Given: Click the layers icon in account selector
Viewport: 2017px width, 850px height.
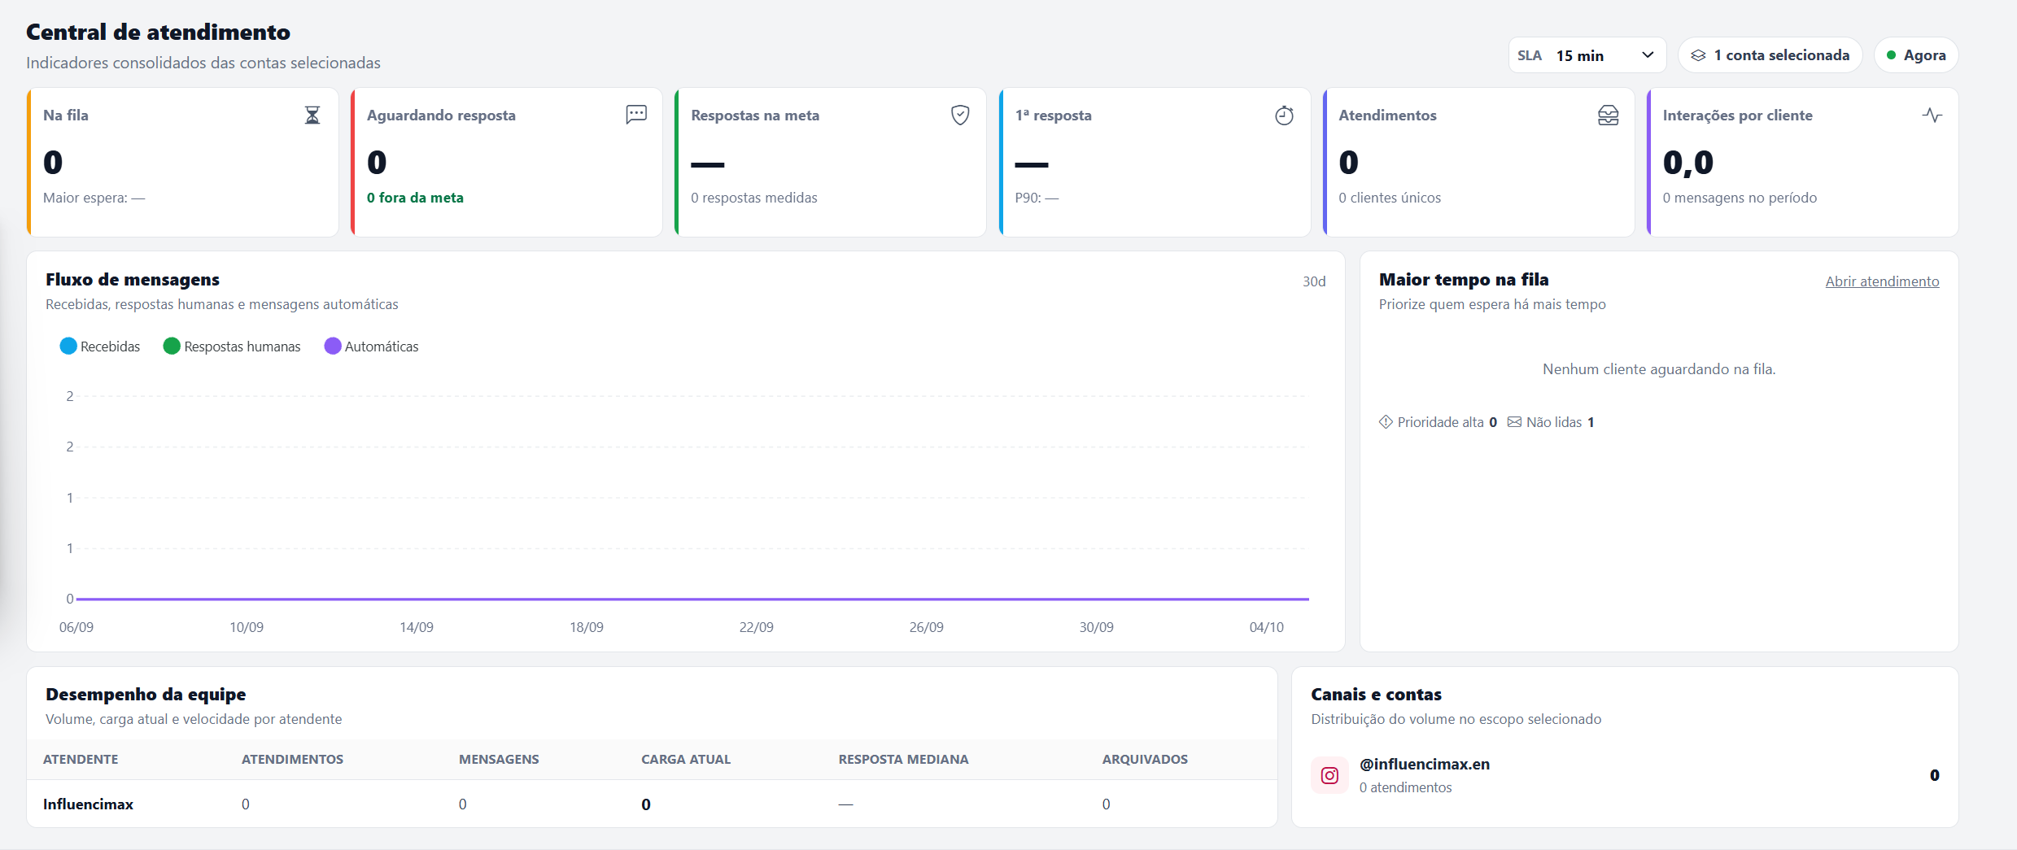Looking at the screenshot, I should pos(1698,55).
